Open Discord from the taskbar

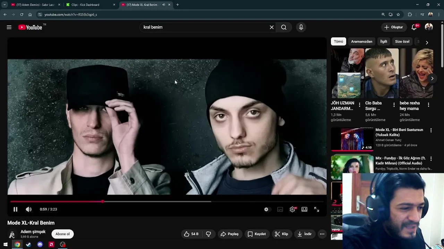40,245
